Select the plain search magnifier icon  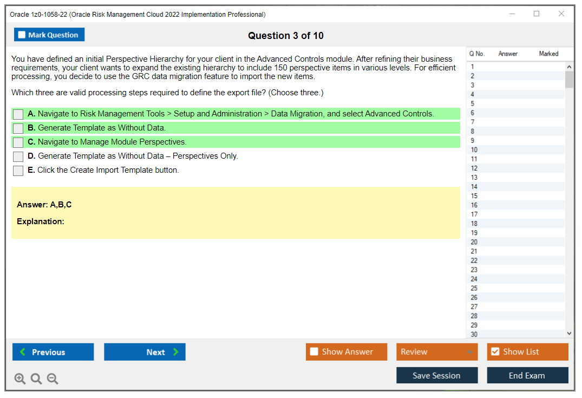point(36,379)
